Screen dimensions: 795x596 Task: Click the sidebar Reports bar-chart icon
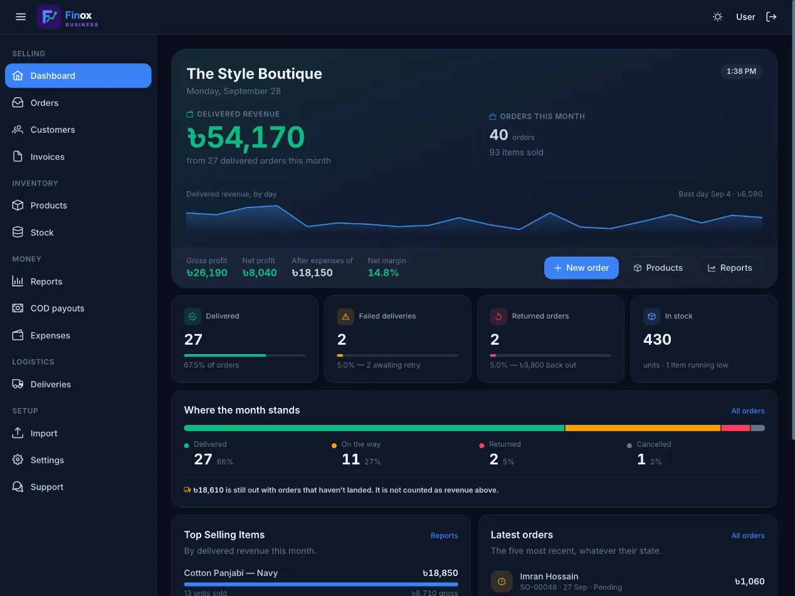(18, 281)
